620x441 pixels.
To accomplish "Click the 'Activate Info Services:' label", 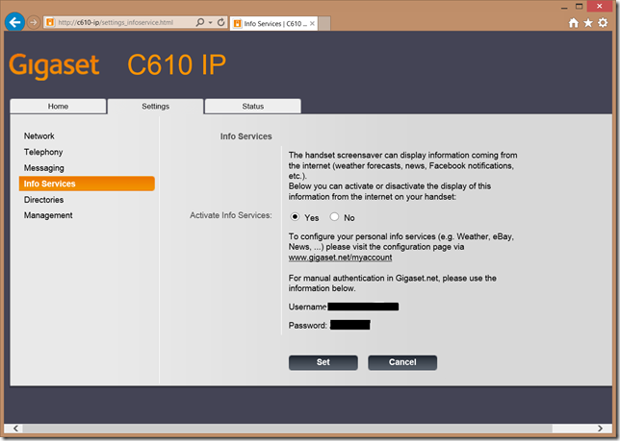I will point(231,215).
